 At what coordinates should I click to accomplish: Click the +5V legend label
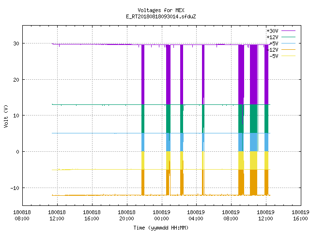[274, 43]
